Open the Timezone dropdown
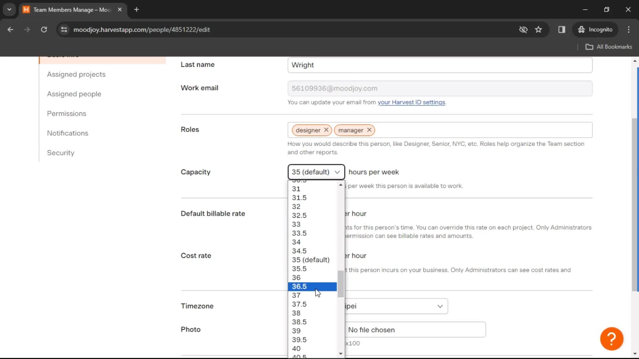Image resolution: width=639 pixels, height=359 pixels. [396, 306]
